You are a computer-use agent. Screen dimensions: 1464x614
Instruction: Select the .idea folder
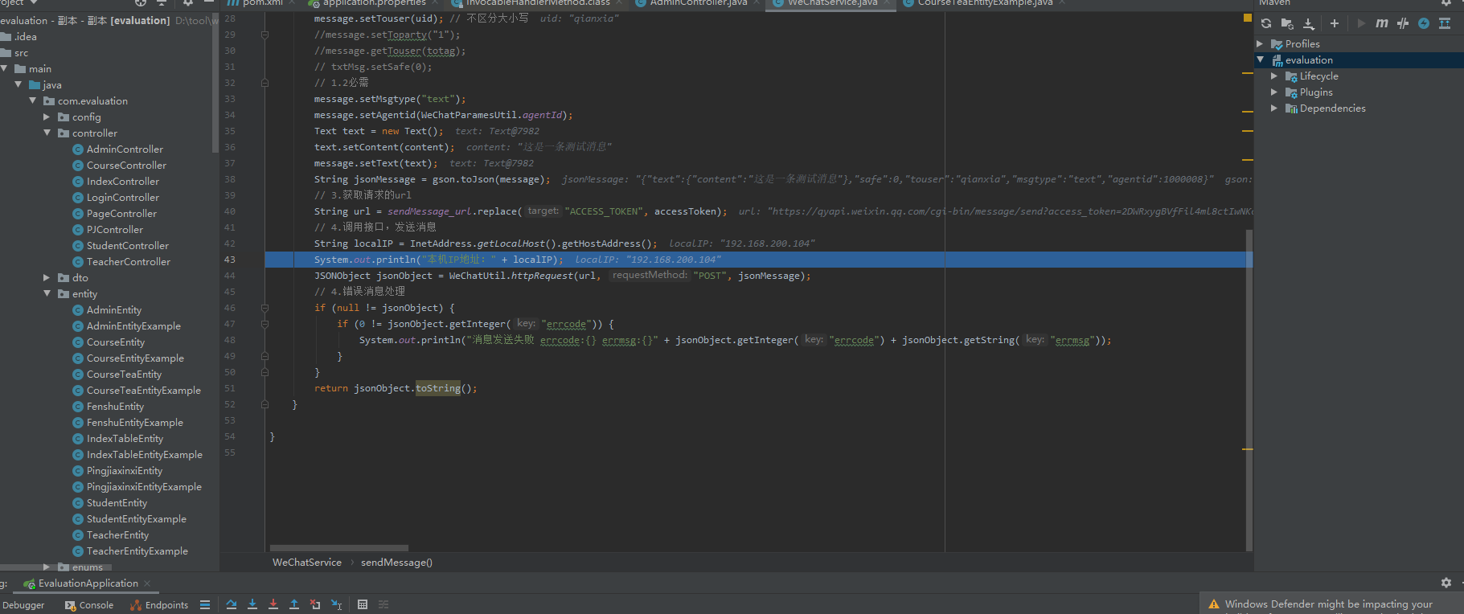19,37
